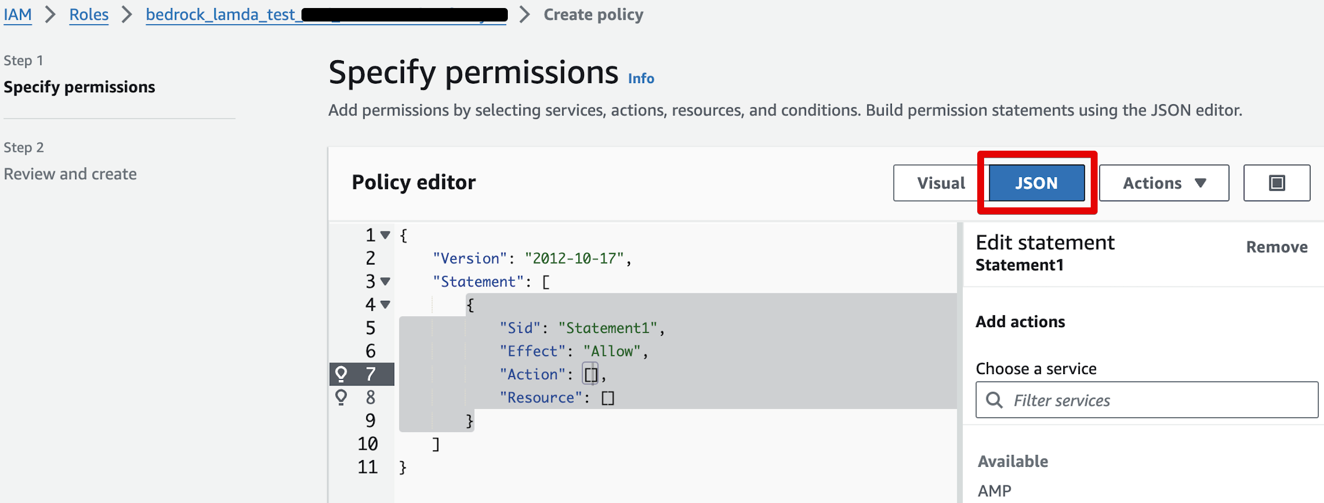Place cursor in the empty Resource array brackets
The width and height of the screenshot is (1324, 503).
point(608,398)
